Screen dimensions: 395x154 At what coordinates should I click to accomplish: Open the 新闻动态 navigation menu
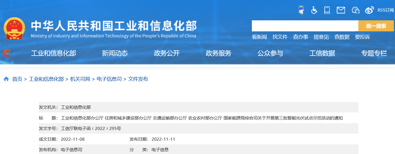click(115, 53)
